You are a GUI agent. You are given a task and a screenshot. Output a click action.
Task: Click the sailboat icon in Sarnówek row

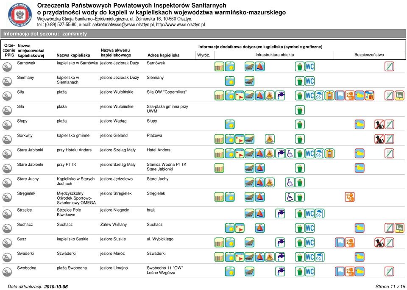[x=260, y=67]
